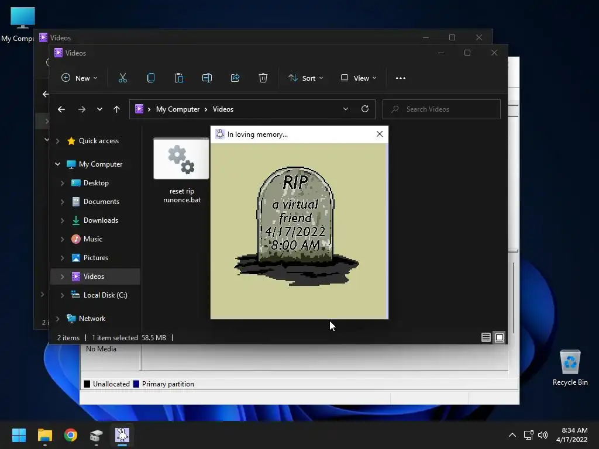
Task: Go back with the front window's back arrow
Action: pyautogui.click(x=61, y=109)
